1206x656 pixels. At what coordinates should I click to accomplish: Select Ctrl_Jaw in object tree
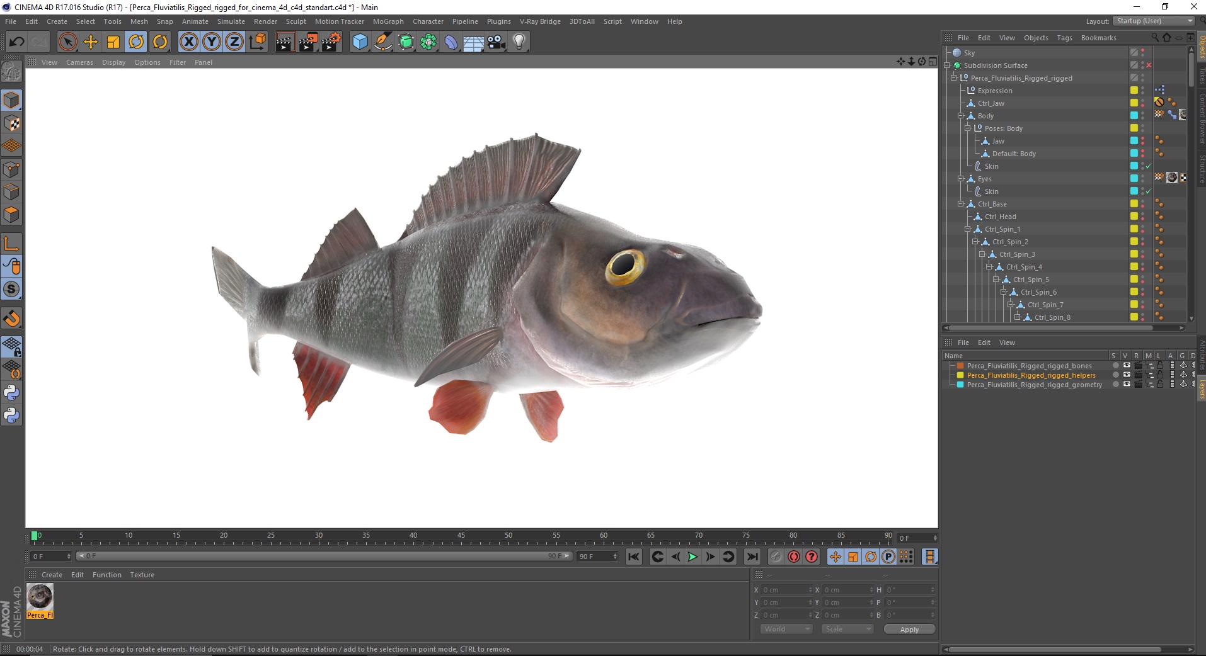point(991,103)
